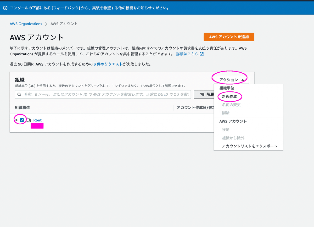This screenshot has height=227, width=314.
Task: Collapse the アクション dropdown
Action: point(231,80)
